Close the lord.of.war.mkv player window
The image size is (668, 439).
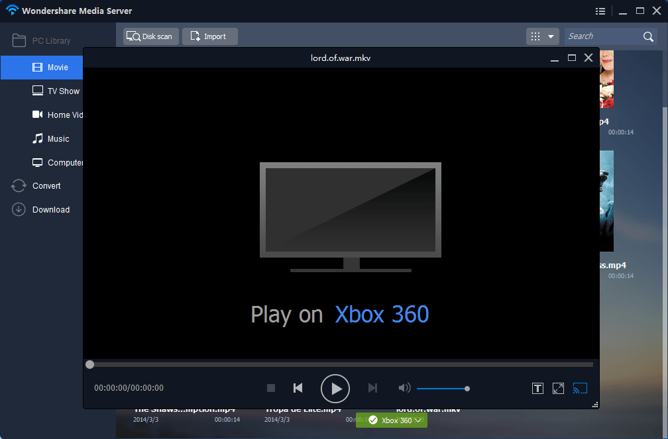(588, 58)
